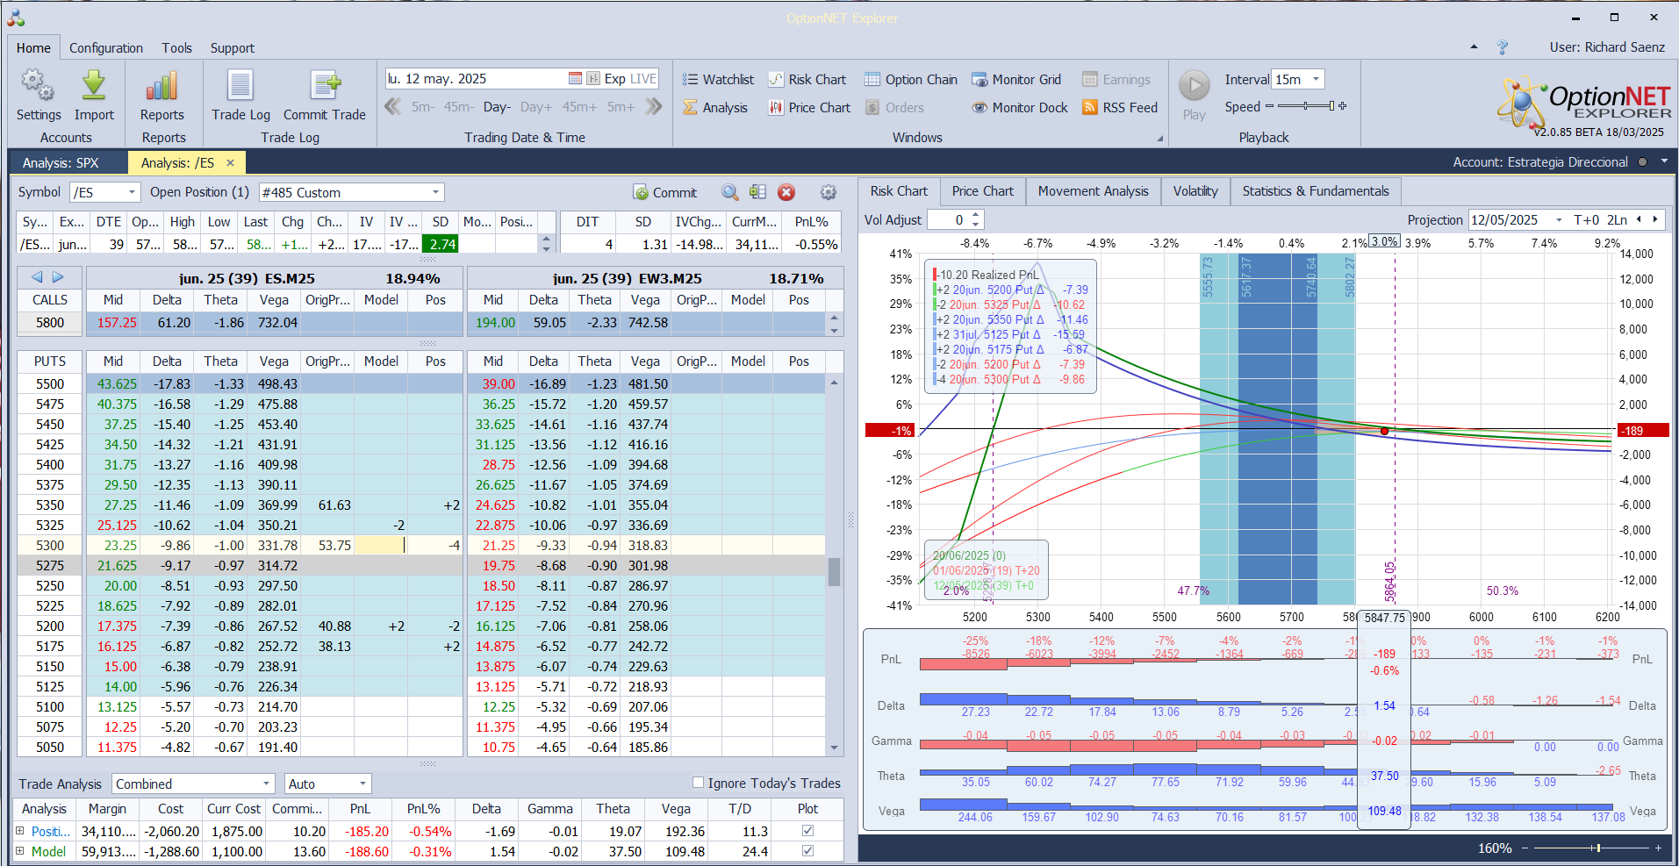This screenshot has height=866, width=1679.
Task: Uncheck Plot for the Model row
Action: [x=807, y=851]
